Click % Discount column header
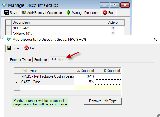 point(85,71)
